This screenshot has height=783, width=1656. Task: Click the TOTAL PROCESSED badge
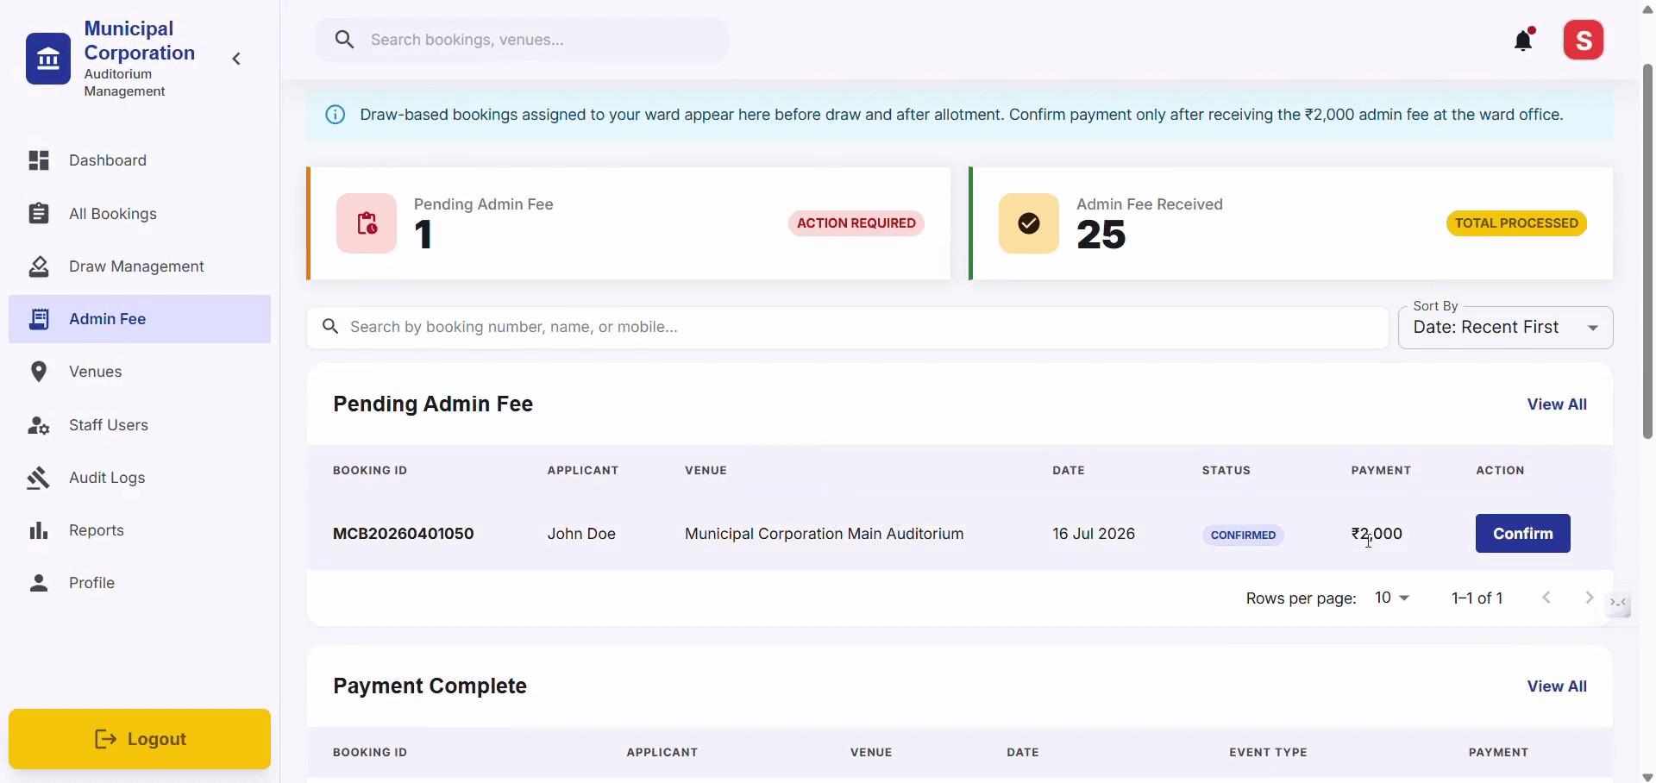(1516, 223)
